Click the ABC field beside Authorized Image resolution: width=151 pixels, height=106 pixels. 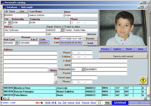(x=66, y=34)
